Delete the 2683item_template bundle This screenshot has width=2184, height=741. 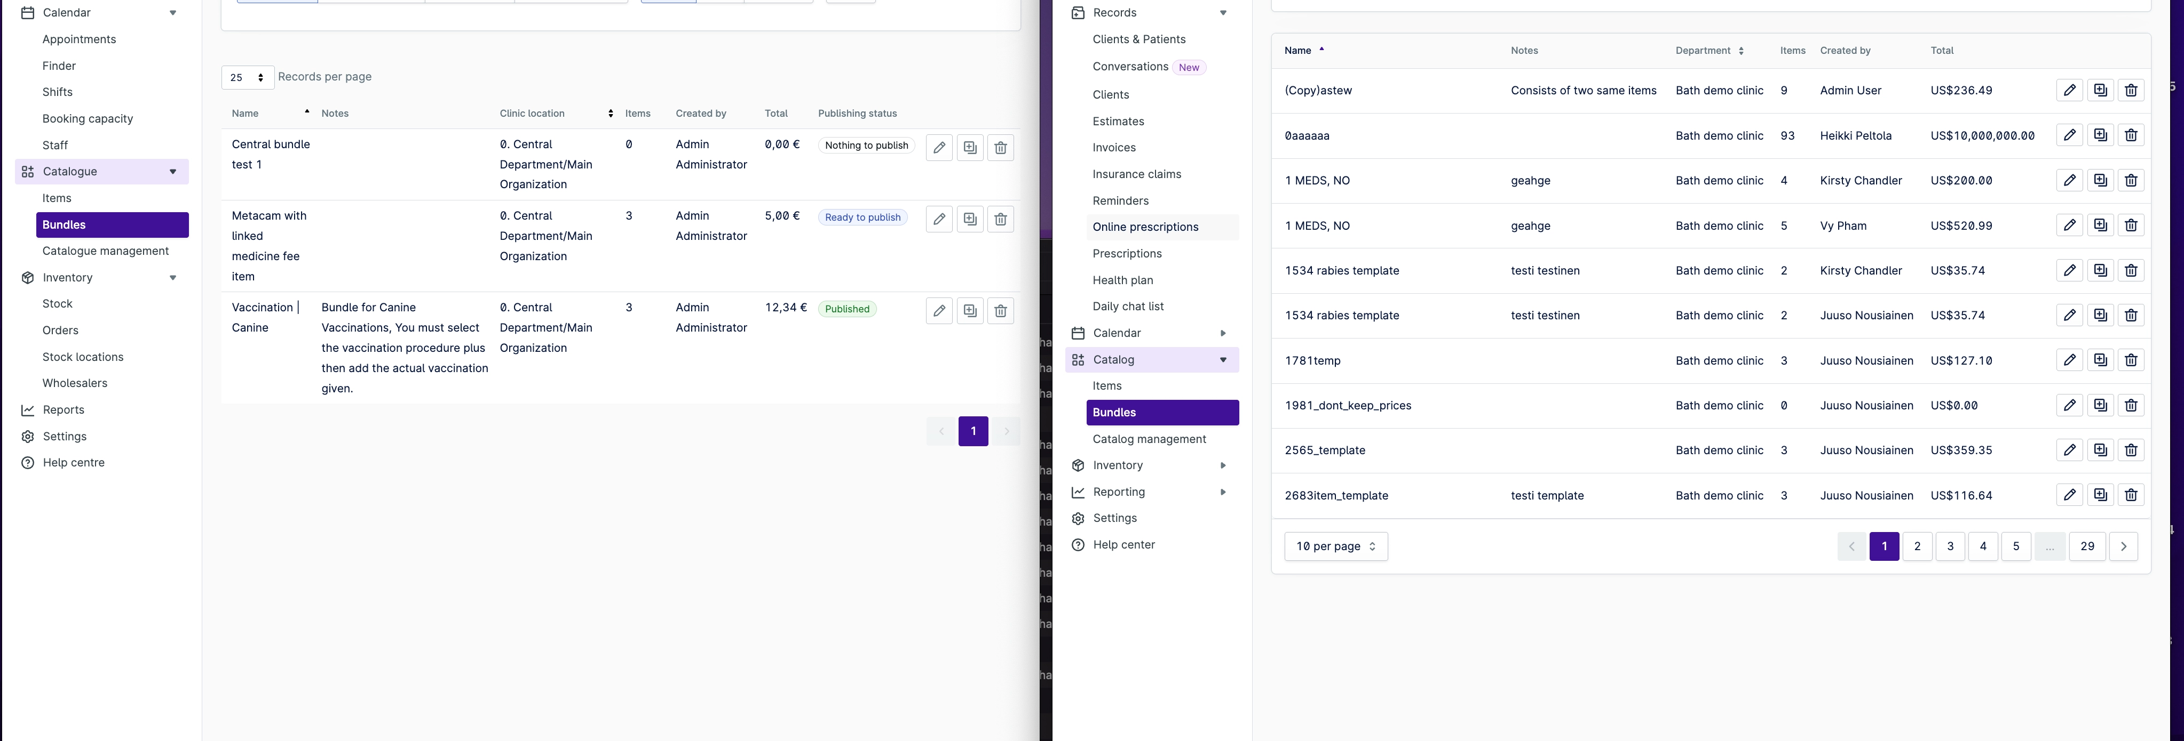click(2131, 495)
